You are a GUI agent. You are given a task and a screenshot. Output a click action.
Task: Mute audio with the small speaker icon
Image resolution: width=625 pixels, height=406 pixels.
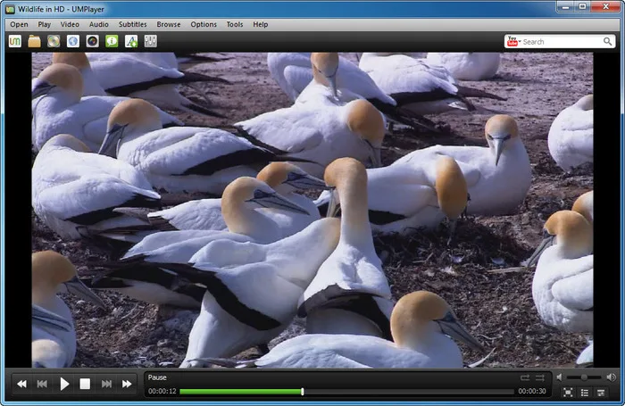click(559, 377)
